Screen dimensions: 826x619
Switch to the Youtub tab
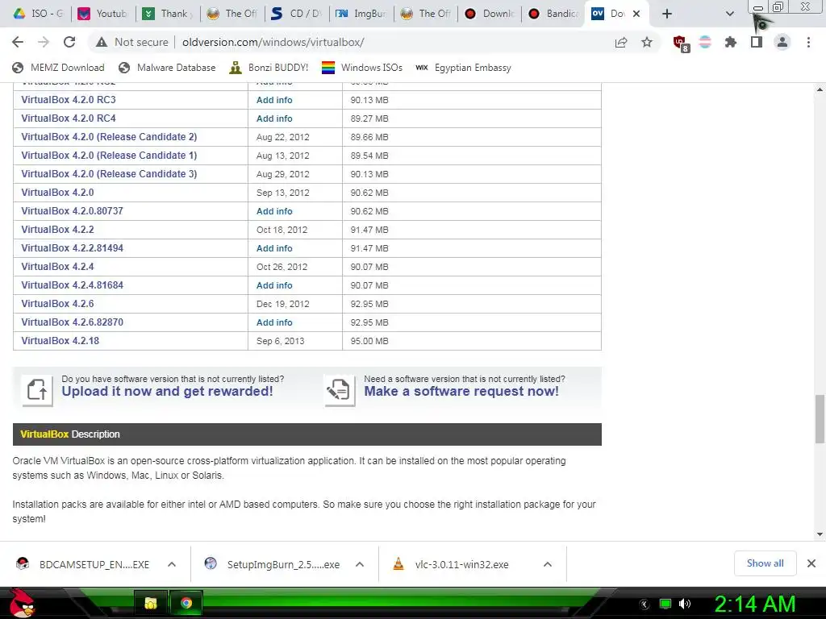click(102, 14)
